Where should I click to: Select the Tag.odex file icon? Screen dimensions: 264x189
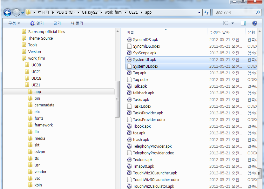(x=129, y=80)
